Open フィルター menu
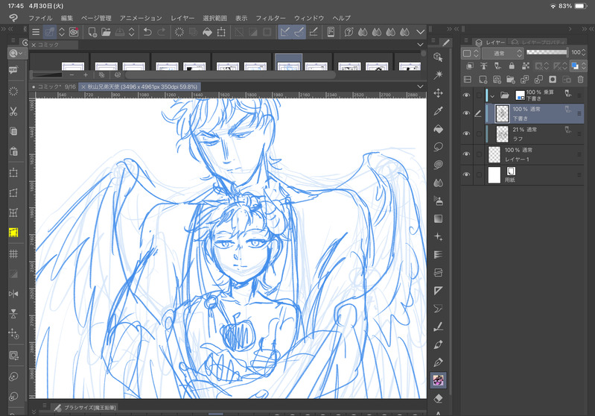The height and width of the screenshot is (416, 595). click(270, 18)
